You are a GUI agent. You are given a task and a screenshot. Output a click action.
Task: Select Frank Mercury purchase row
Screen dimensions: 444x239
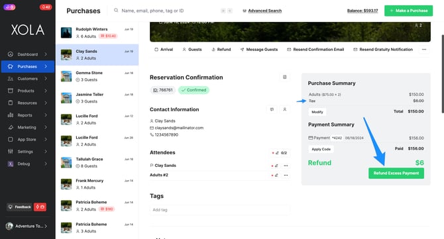tap(97, 184)
